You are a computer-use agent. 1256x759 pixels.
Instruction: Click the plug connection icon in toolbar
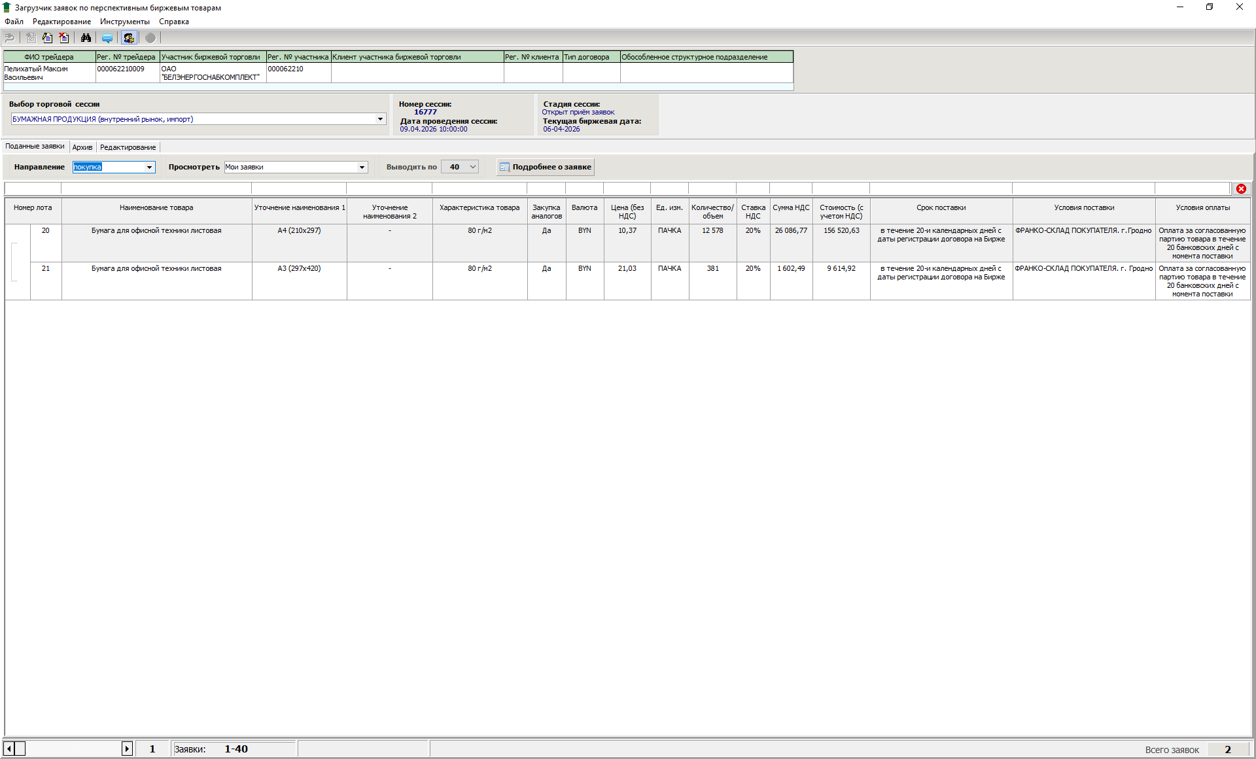10,38
